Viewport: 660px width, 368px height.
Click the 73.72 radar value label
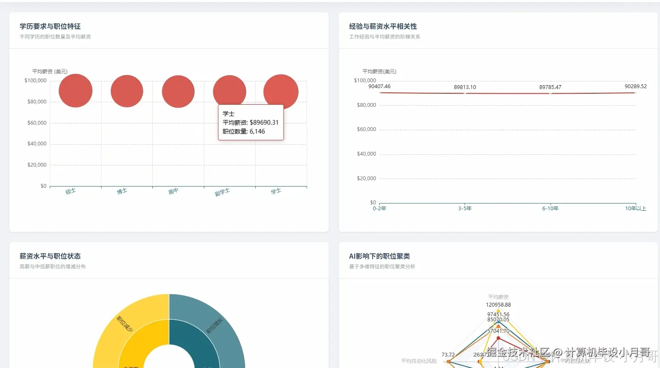click(x=448, y=355)
